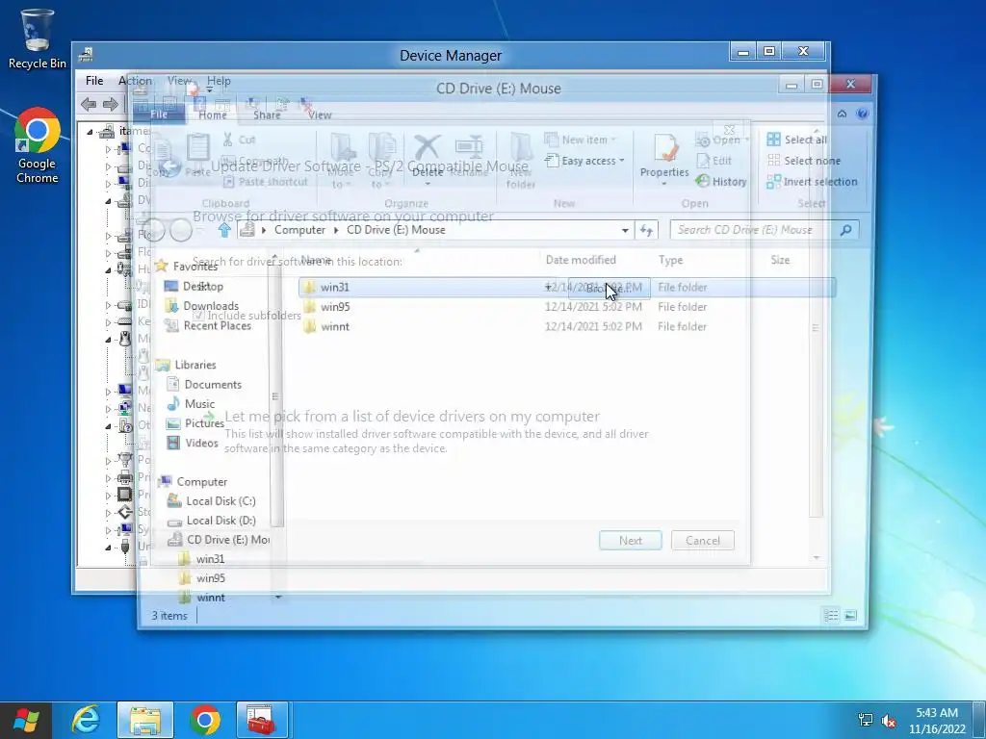The image size is (986, 739).
Task: Click the New folder icon
Action: (521, 148)
